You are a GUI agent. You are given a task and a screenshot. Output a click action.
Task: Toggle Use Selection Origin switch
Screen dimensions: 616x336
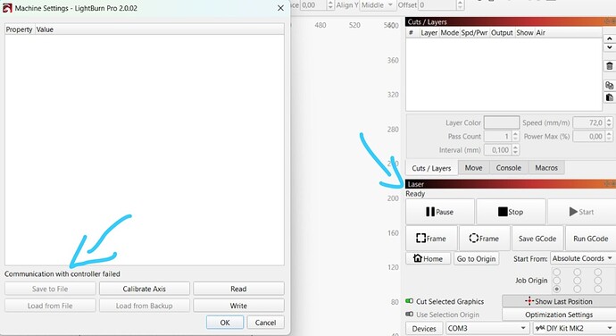(410, 315)
